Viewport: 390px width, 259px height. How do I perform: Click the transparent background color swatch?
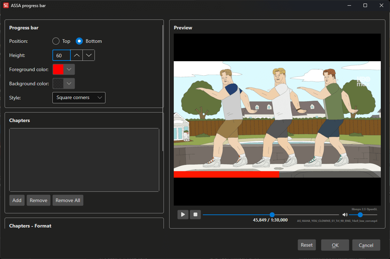pos(58,84)
